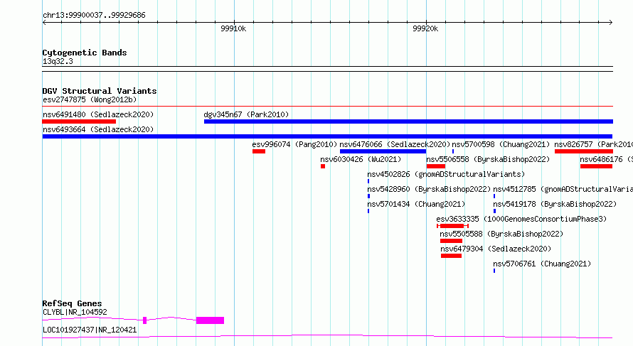Open the nsv4512785 gnomAD variant label
633x346 pixels.
(x=563, y=189)
